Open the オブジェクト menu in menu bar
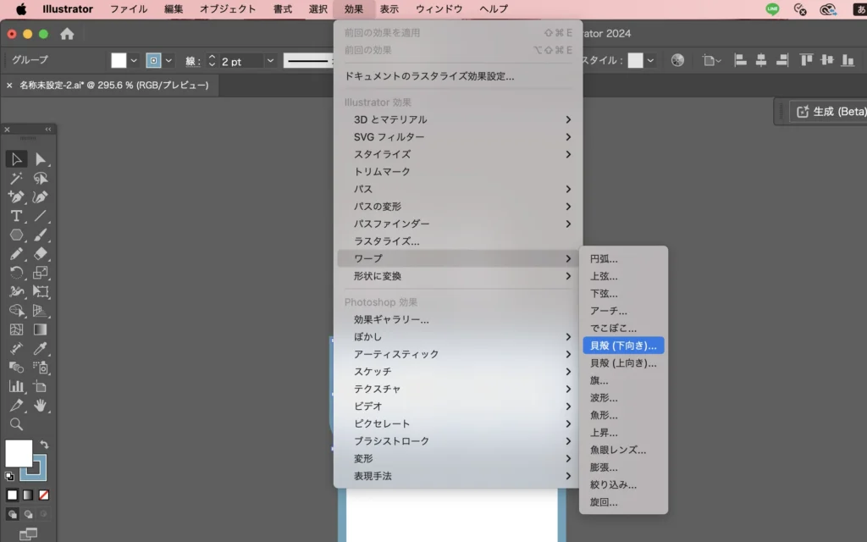Viewport: 867px width, 542px height. 228,9
